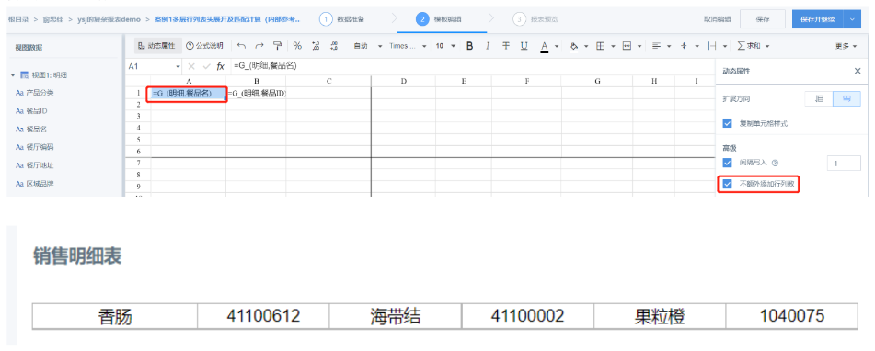
Task: Click the undo arrow icon
Action: (x=241, y=46)
